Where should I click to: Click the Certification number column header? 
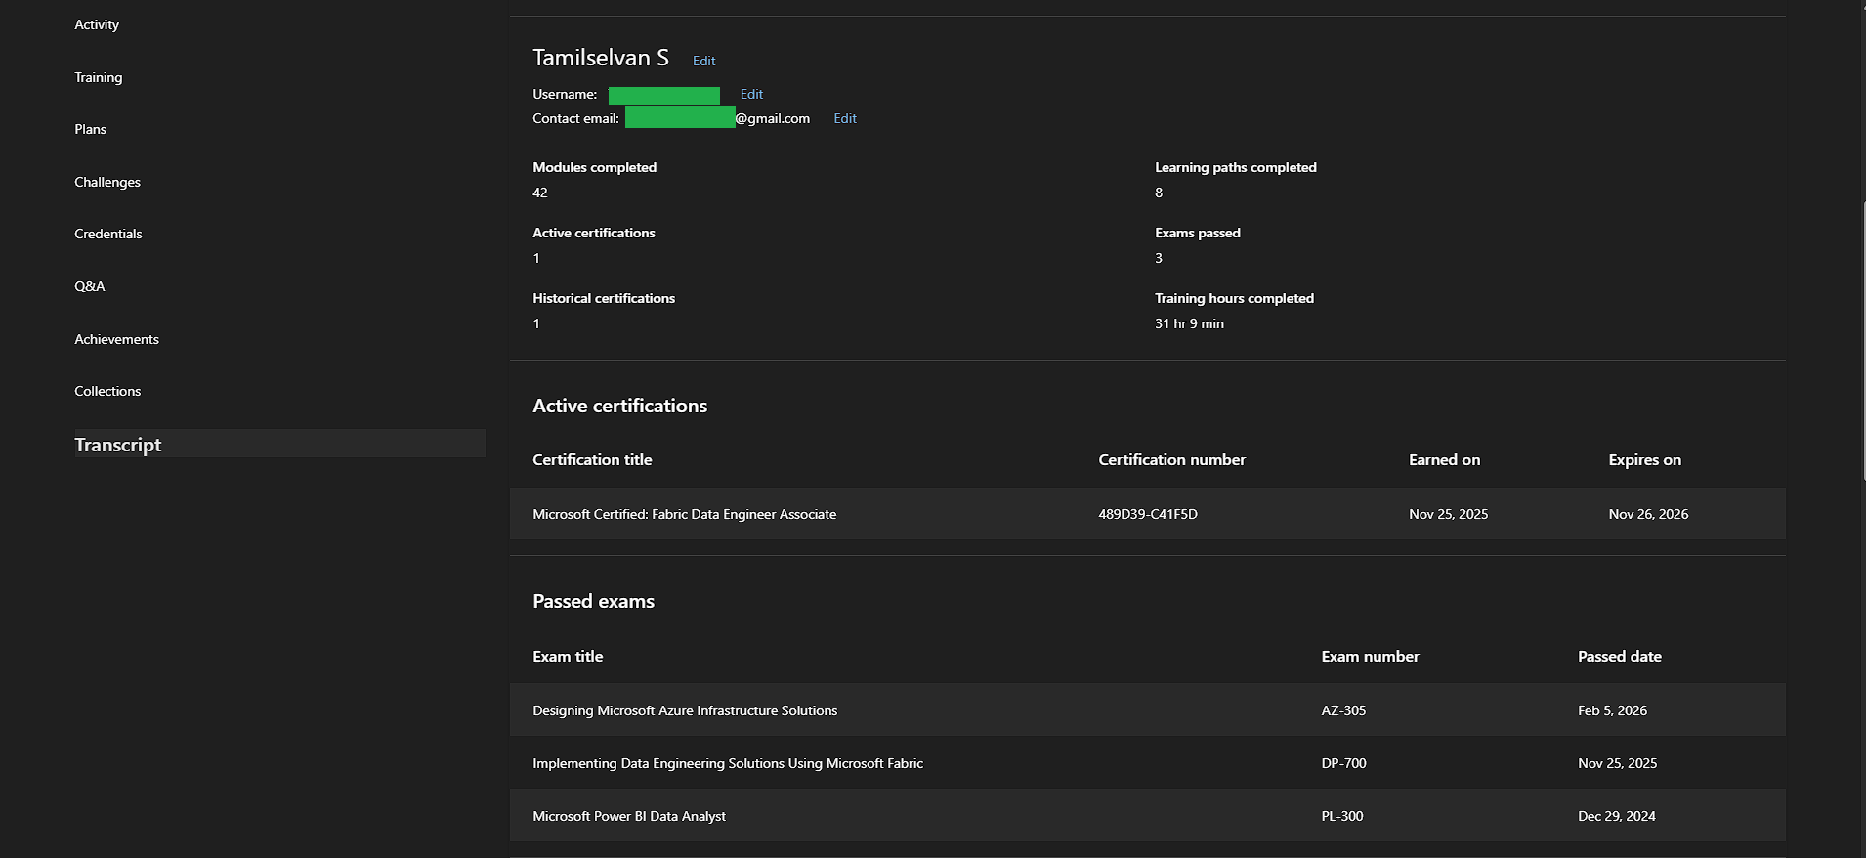pos(1172,459)
